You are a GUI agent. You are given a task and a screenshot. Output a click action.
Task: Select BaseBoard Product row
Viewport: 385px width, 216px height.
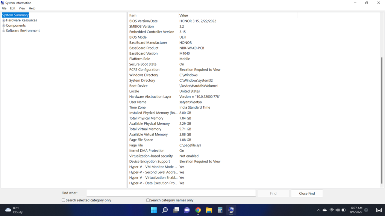[x=213, y=48]
